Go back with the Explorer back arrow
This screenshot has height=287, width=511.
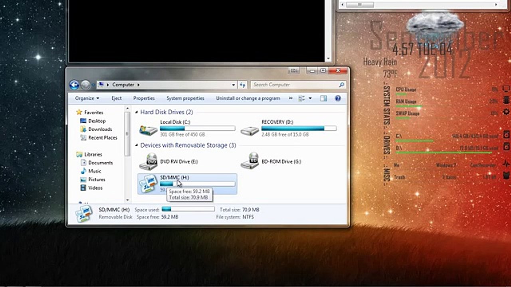tap(74, 85)
